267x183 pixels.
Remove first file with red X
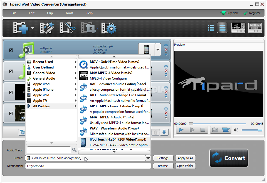(x=166, y=50)
